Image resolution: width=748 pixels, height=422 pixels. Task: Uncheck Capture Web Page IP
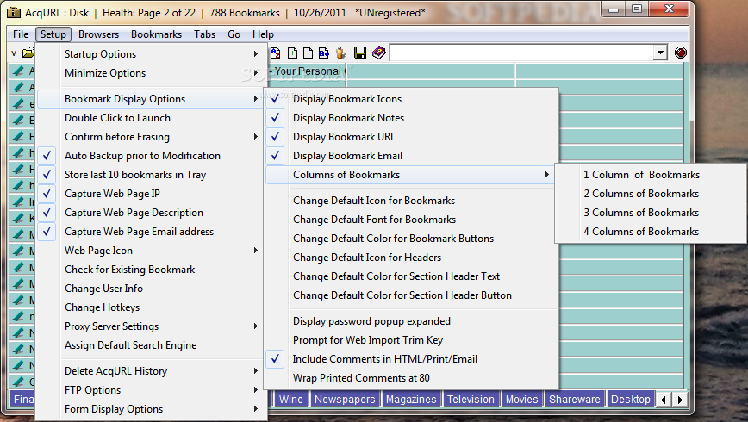click(150, 194)
